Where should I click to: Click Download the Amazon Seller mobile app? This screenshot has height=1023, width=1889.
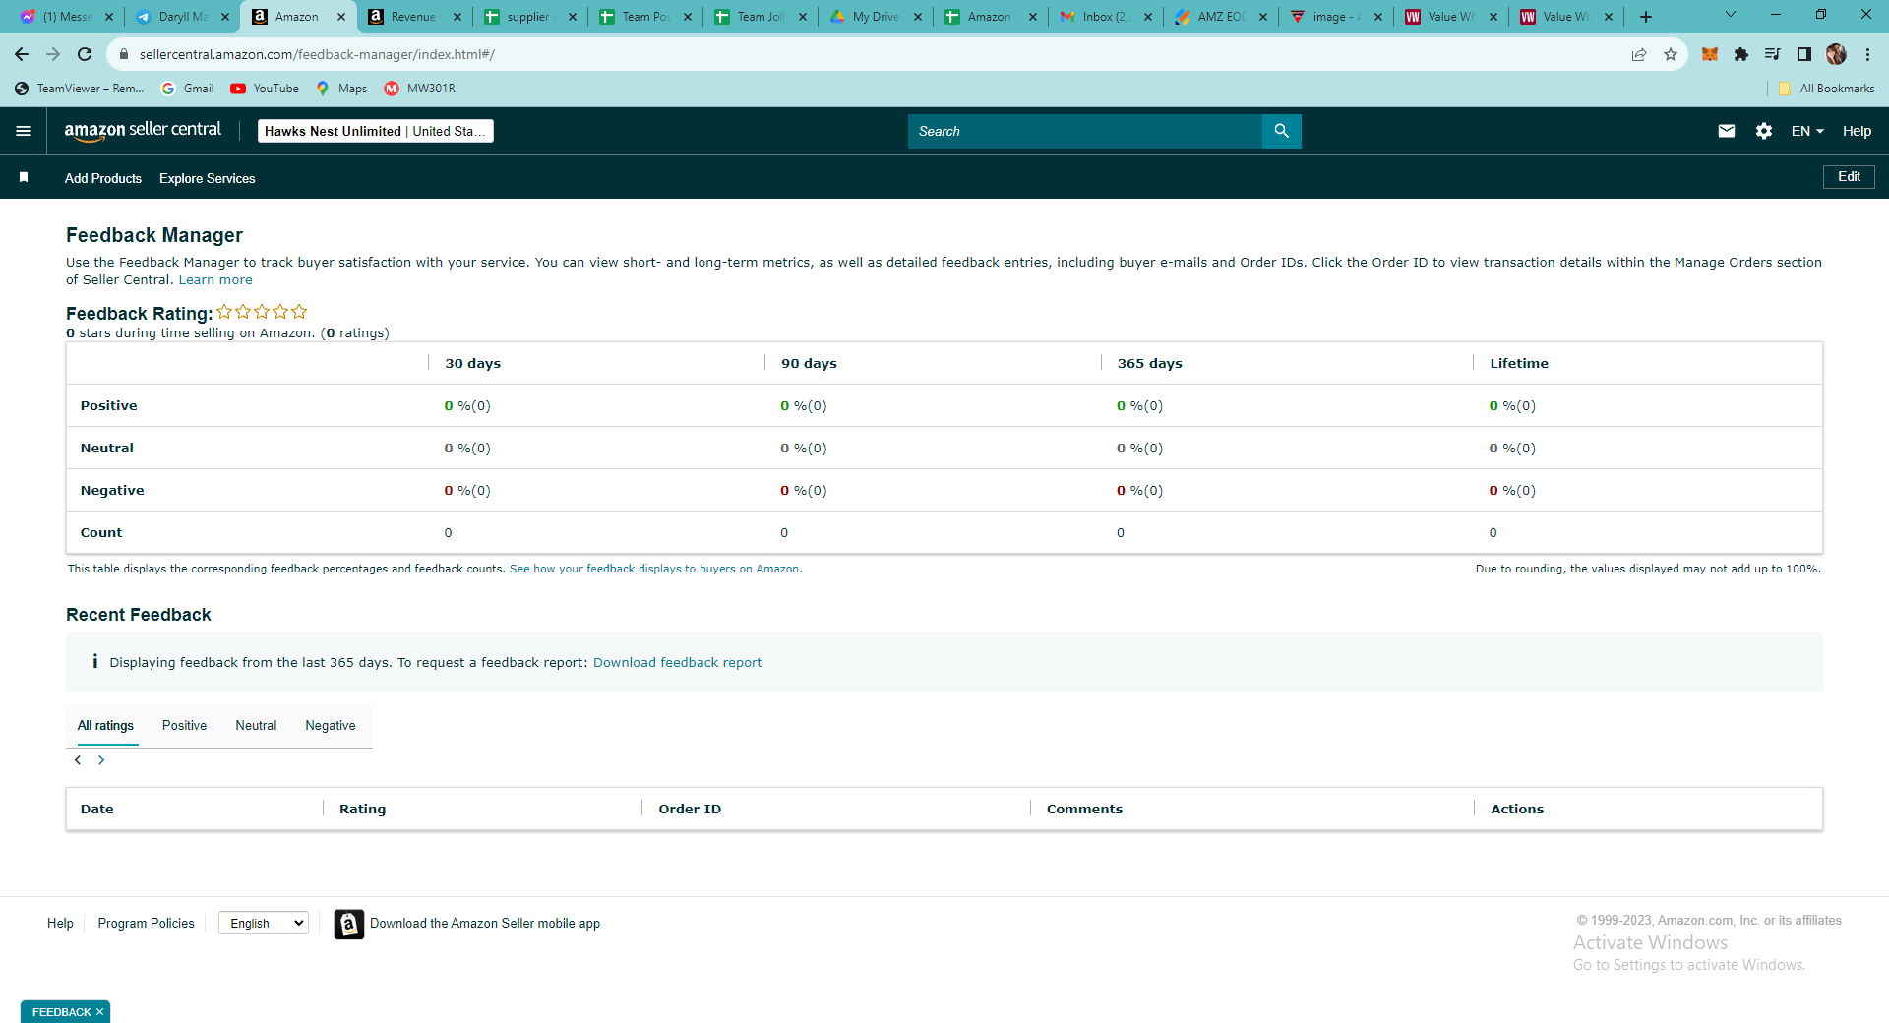click(485, 923)
